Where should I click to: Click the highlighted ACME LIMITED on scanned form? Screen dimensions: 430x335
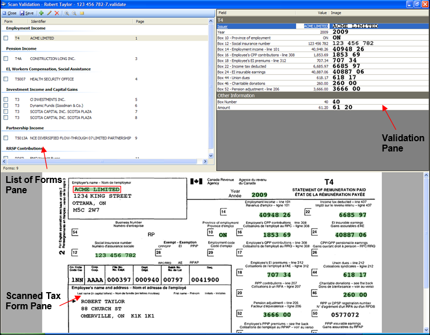coord(97,189)
